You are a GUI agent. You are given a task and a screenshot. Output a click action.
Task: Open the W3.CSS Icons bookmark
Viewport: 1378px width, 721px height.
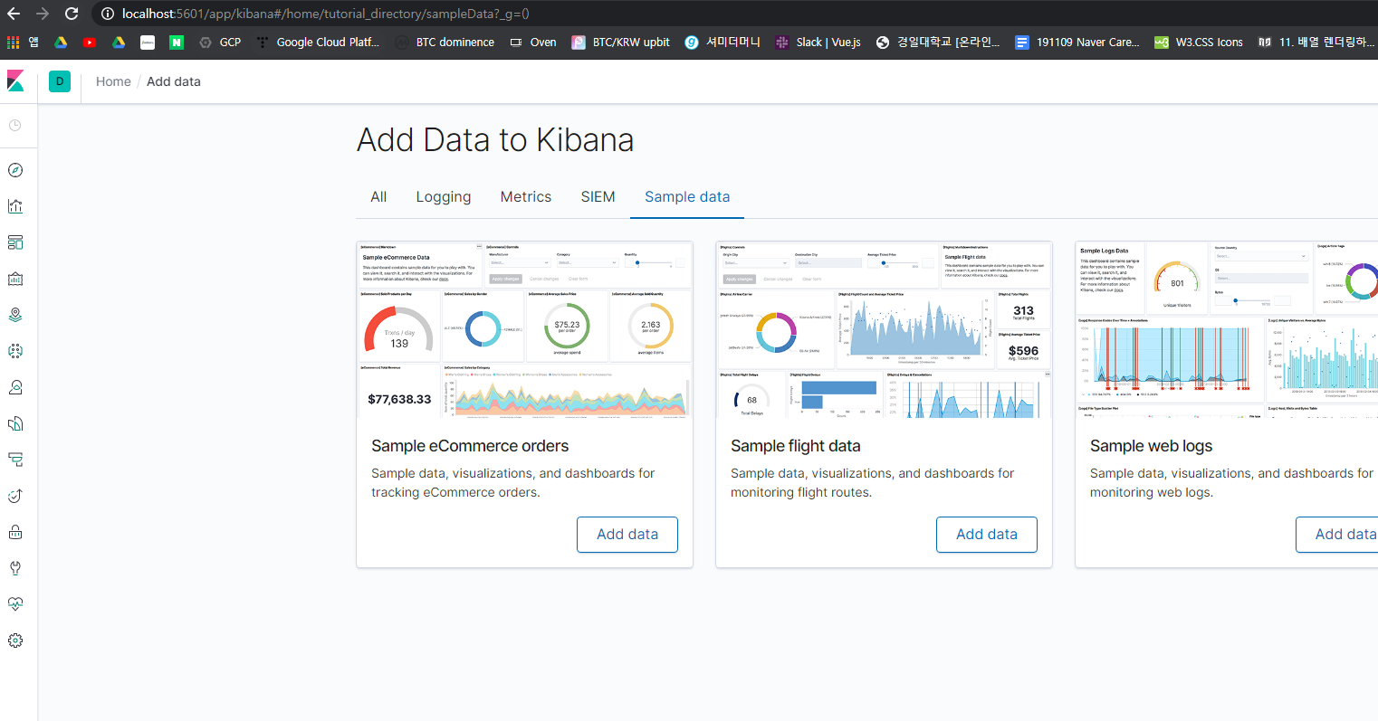coord(1199,42)
